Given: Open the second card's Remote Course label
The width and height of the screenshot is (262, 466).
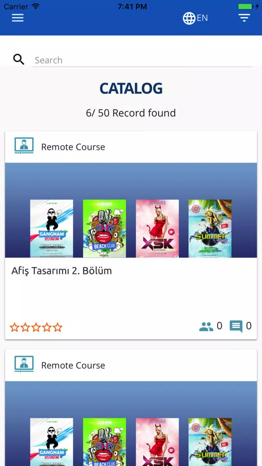Looking at the screenshot, I should point(73,365).
